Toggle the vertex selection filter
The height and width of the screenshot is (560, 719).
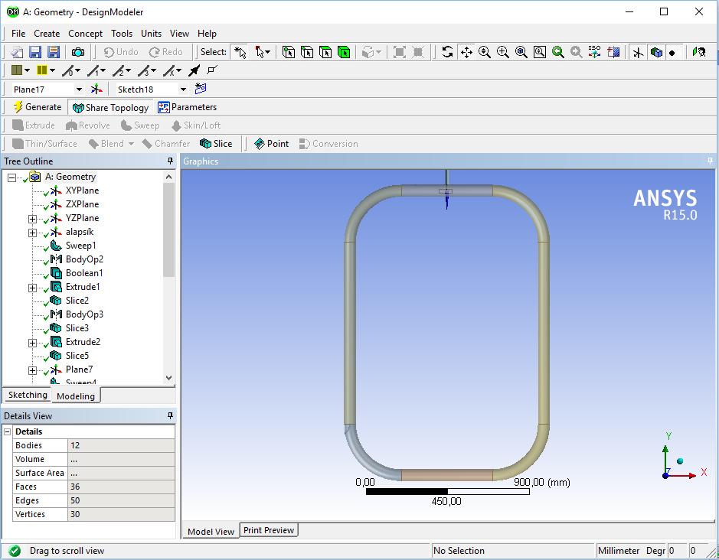(289, 52)
